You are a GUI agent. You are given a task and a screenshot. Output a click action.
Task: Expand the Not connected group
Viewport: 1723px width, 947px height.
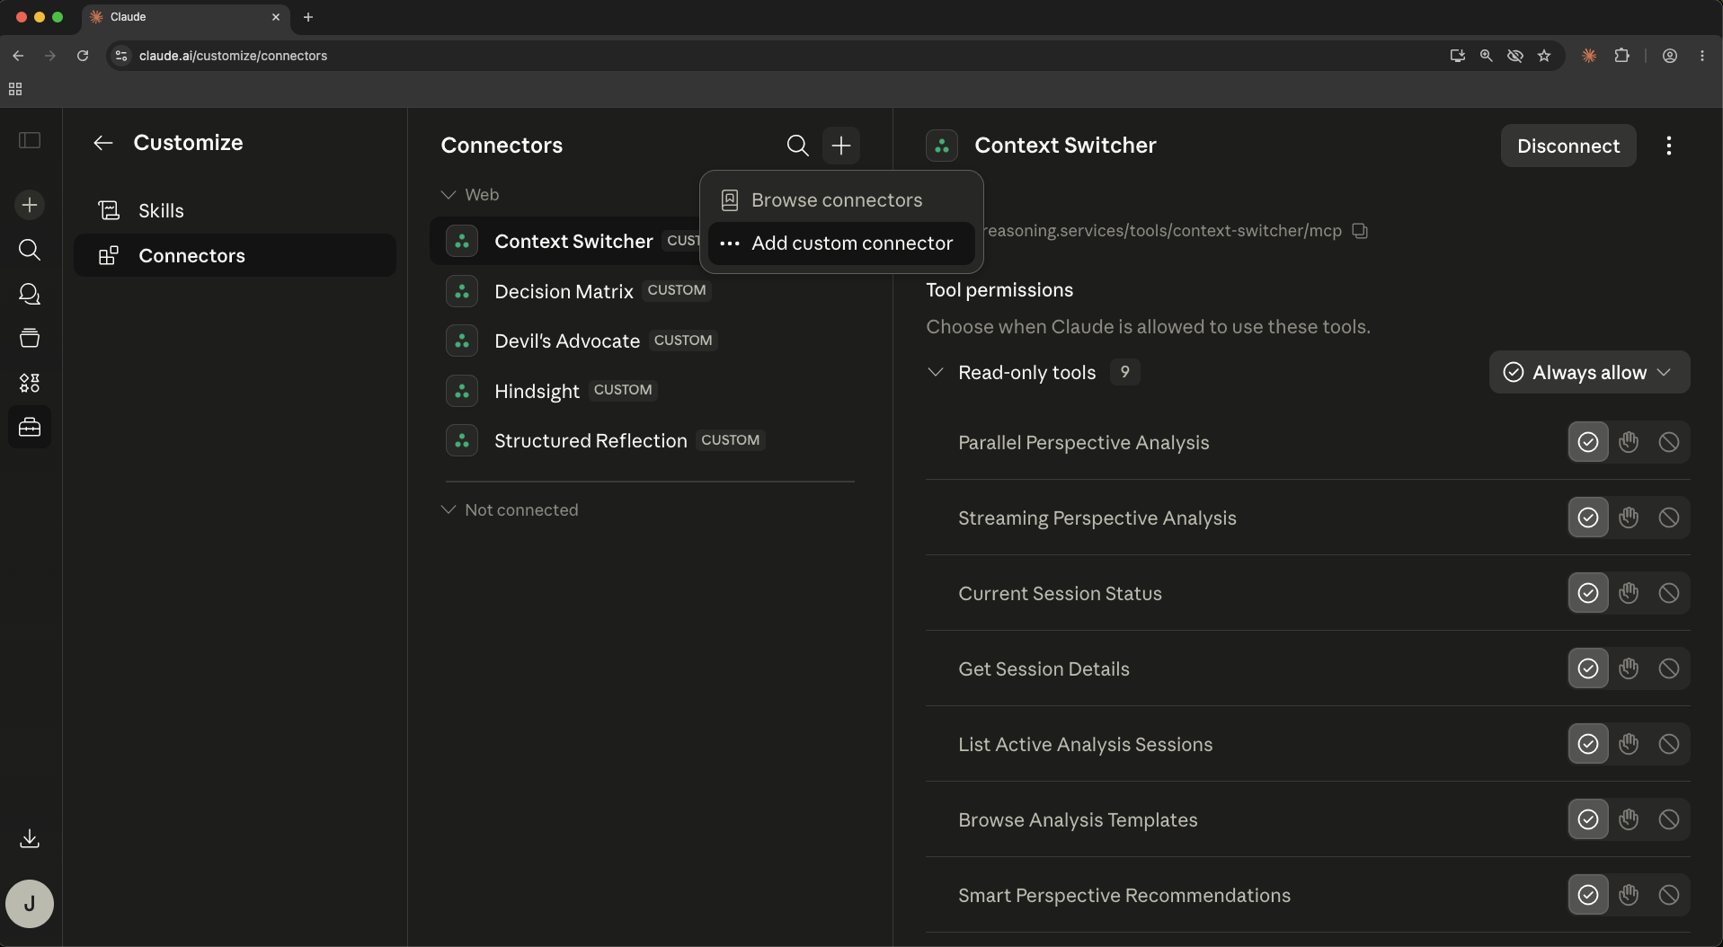pyautogui.click(x=449, y=509)
